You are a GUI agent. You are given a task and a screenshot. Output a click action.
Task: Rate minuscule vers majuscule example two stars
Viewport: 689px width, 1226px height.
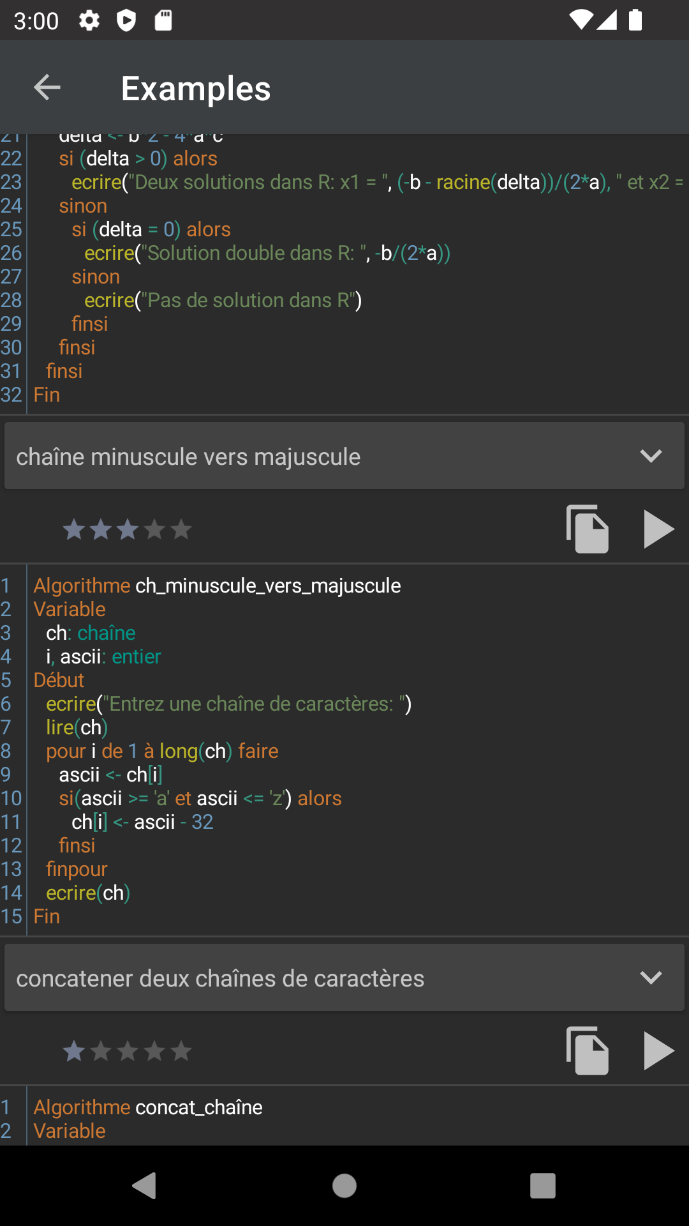[101, 529]
